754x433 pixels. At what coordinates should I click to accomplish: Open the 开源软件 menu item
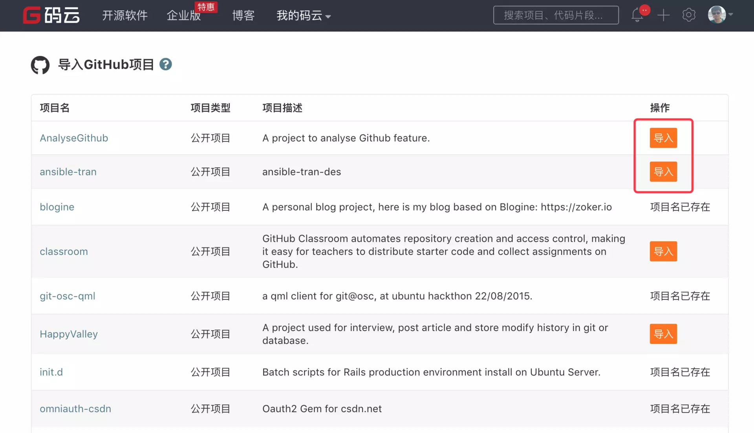124,15
